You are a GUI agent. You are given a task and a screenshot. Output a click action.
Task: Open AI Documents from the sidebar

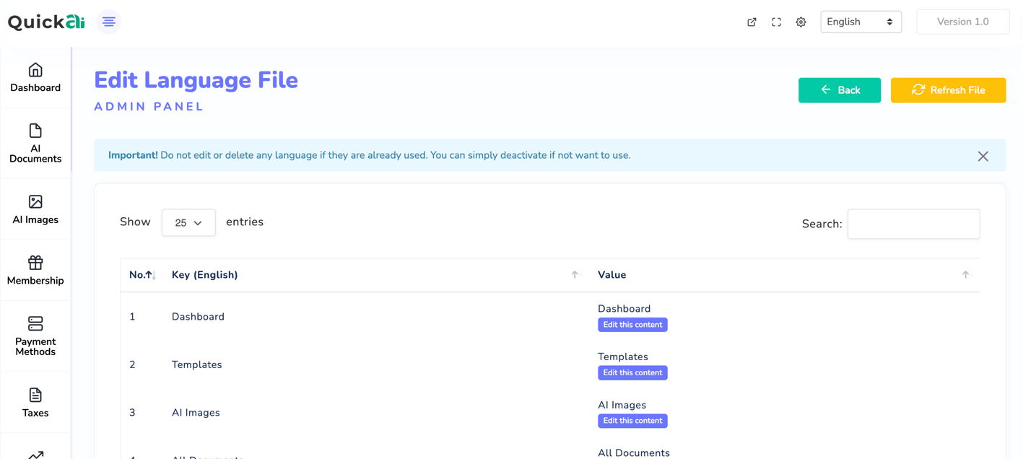click(35, 131)
